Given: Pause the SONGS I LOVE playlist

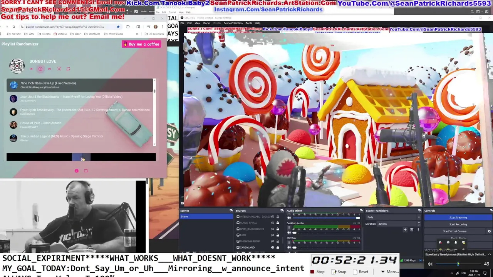Looking at the screenshot, I should point(40,69).
